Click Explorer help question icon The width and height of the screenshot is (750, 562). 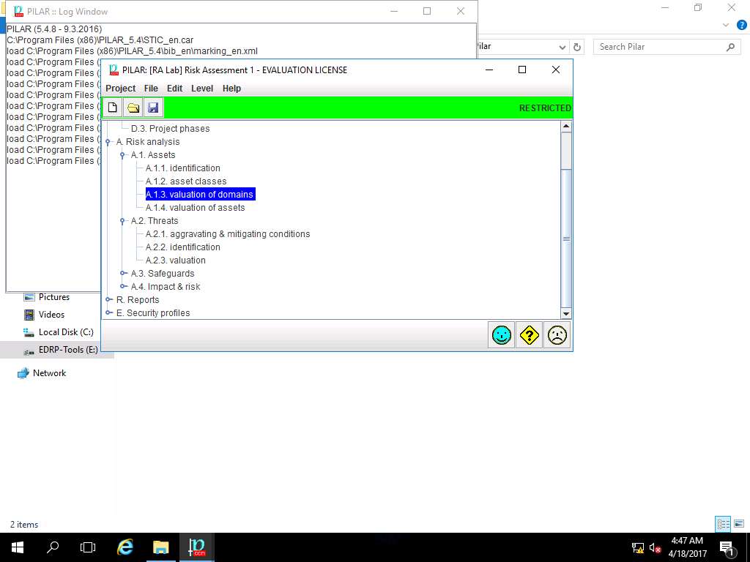click(741, 26)
